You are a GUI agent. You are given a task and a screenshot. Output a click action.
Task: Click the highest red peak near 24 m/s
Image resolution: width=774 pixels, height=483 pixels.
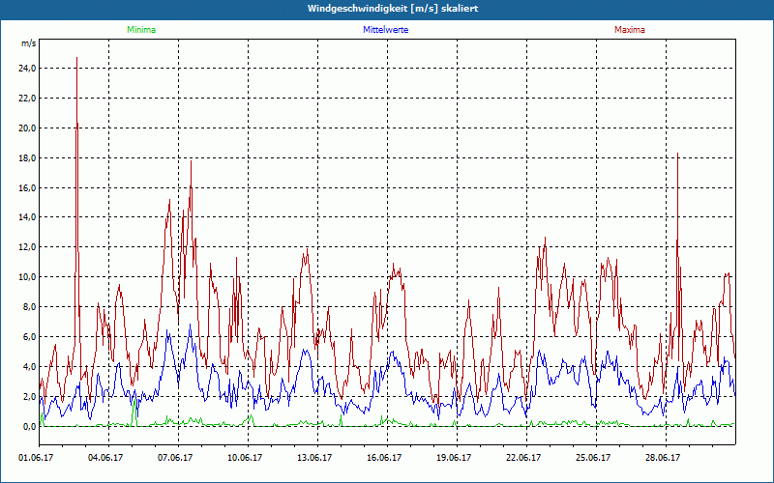point(77,58)
